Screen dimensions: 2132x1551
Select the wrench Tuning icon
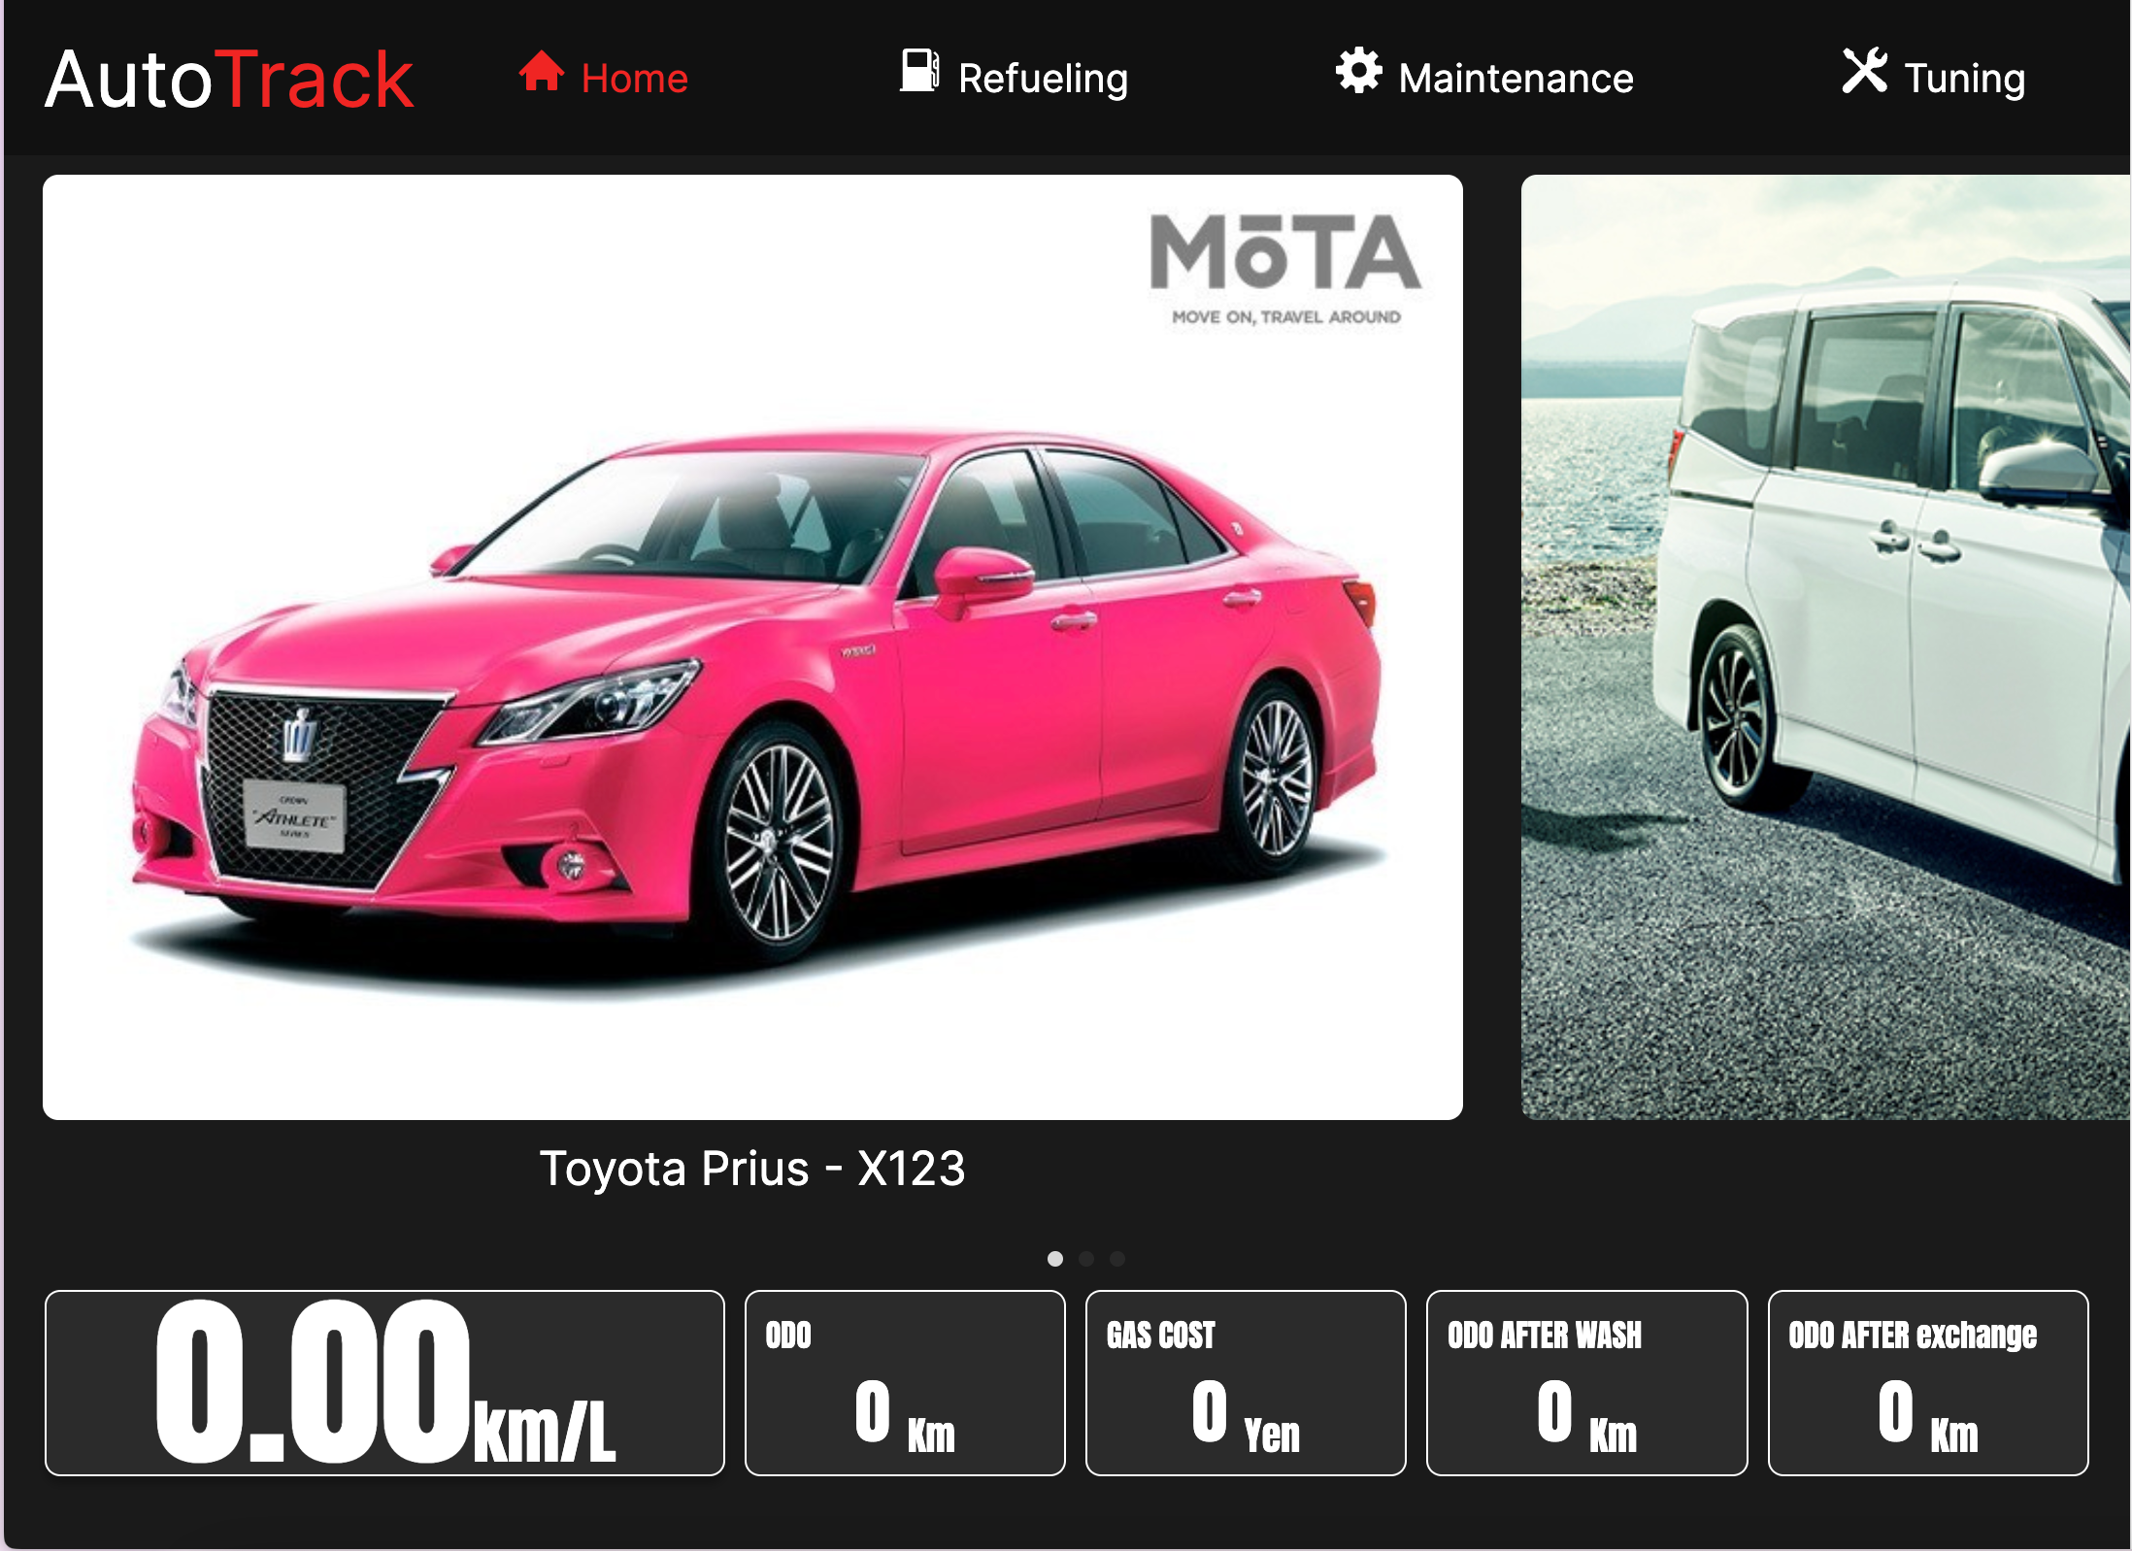click(x=1864, y=71)
